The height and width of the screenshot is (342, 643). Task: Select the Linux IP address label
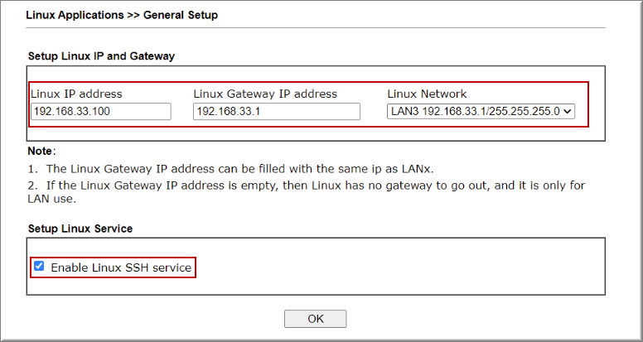[76, 94]
